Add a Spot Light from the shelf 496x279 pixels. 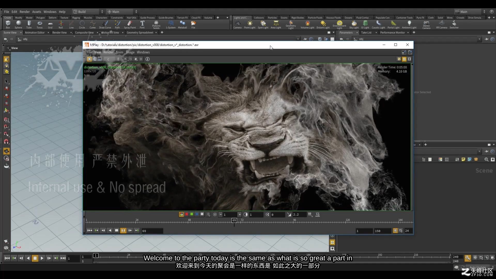(263, 25)
